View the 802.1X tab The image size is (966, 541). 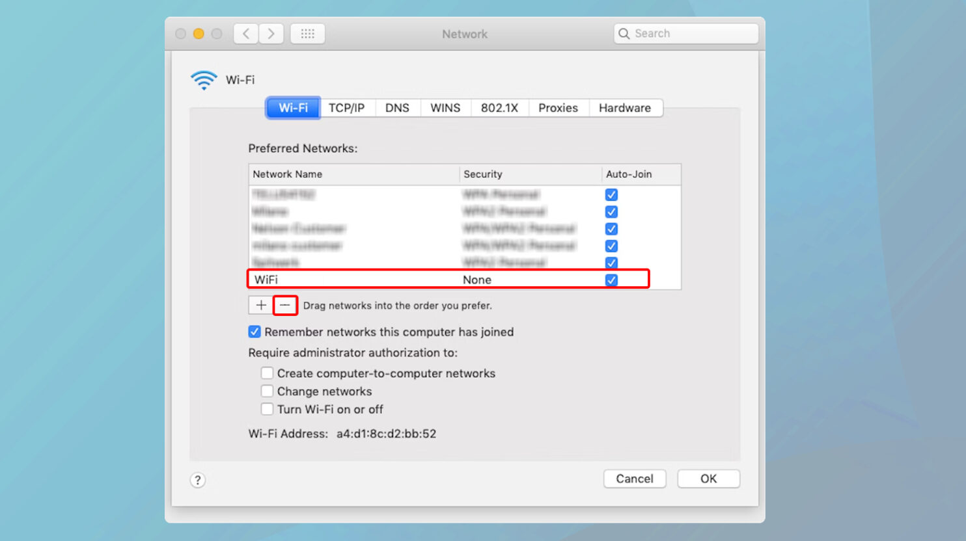click(x=499, y=107)
